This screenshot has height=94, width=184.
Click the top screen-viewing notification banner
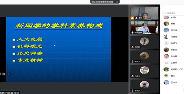coord(105,2)
